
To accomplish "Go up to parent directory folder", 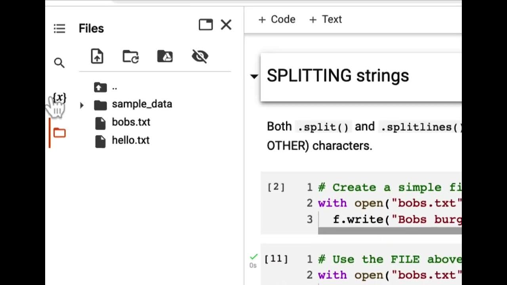I will pyautogui.click(x=101, y=87).
